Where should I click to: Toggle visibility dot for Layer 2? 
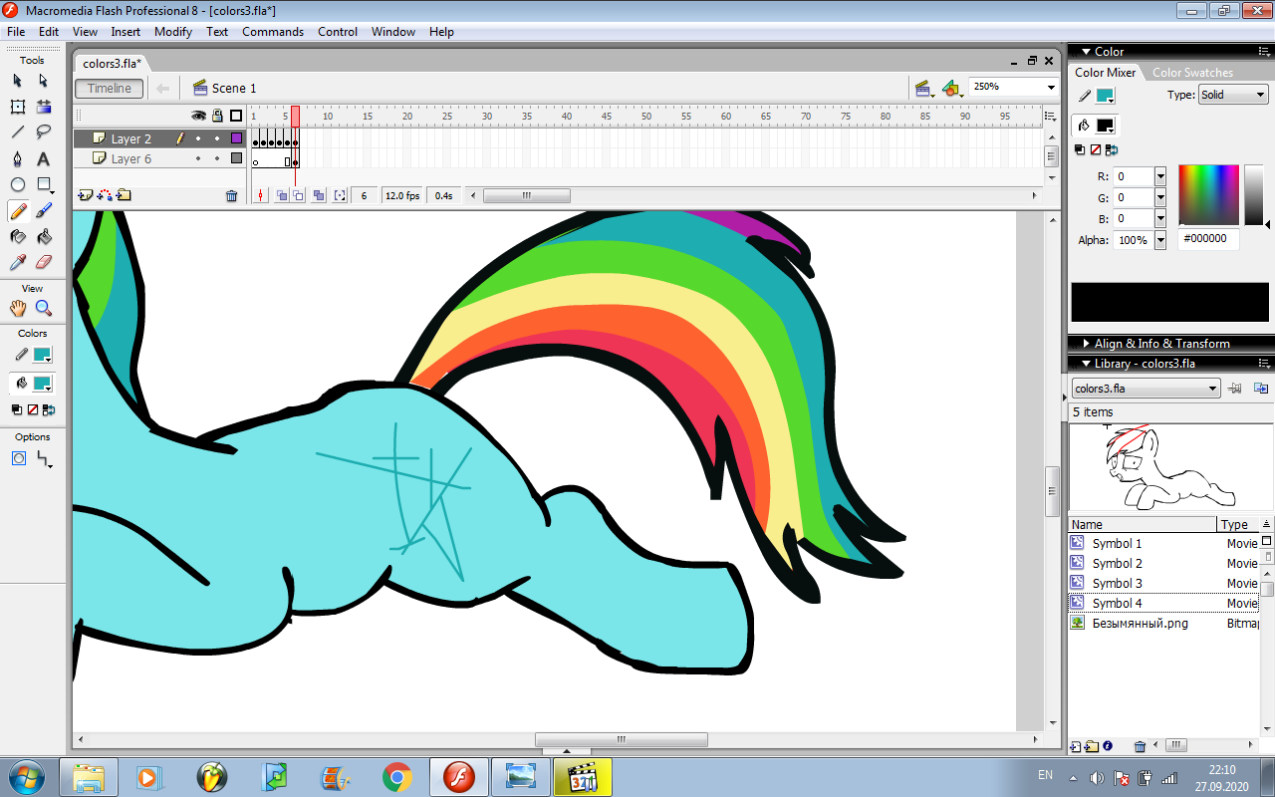coord(198,139)
